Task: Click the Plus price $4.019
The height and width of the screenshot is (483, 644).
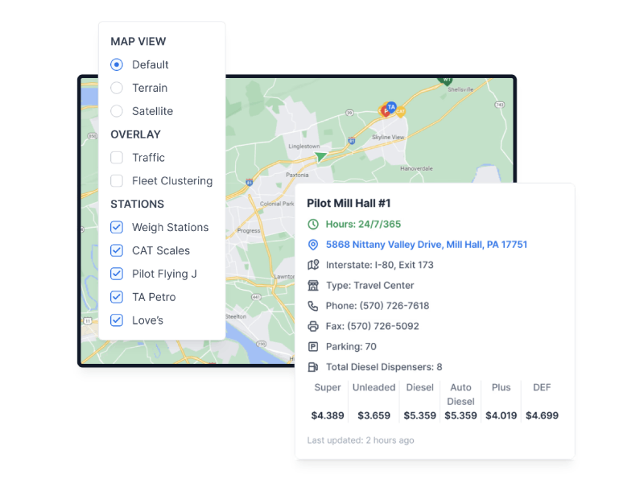Action: click(x=501, y=415)
